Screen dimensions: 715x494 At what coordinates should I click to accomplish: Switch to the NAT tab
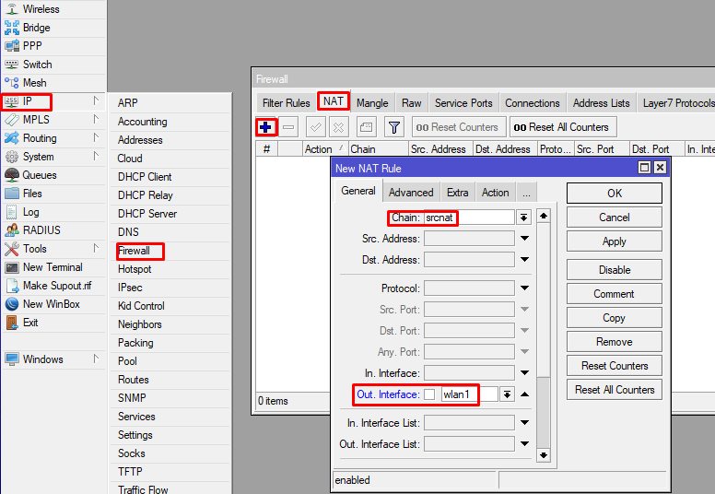pyautogui.click(x=334, y=101)
